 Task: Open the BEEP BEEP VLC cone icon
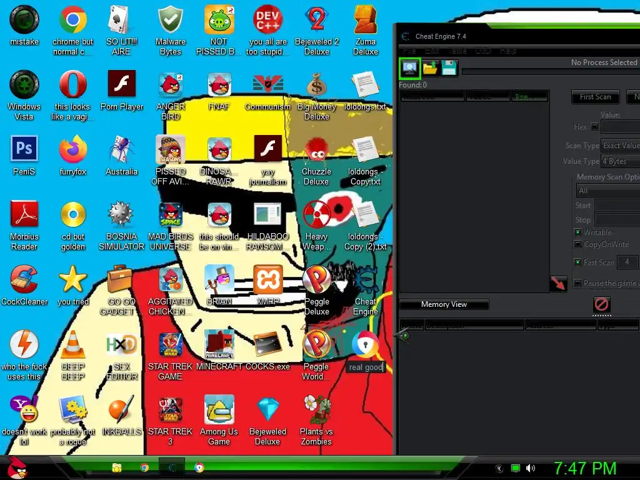(x=73, y=345)
